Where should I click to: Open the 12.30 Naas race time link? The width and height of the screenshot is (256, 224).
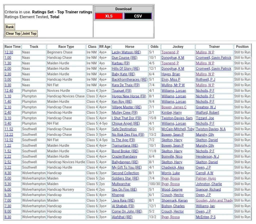[x=9, y=52]
